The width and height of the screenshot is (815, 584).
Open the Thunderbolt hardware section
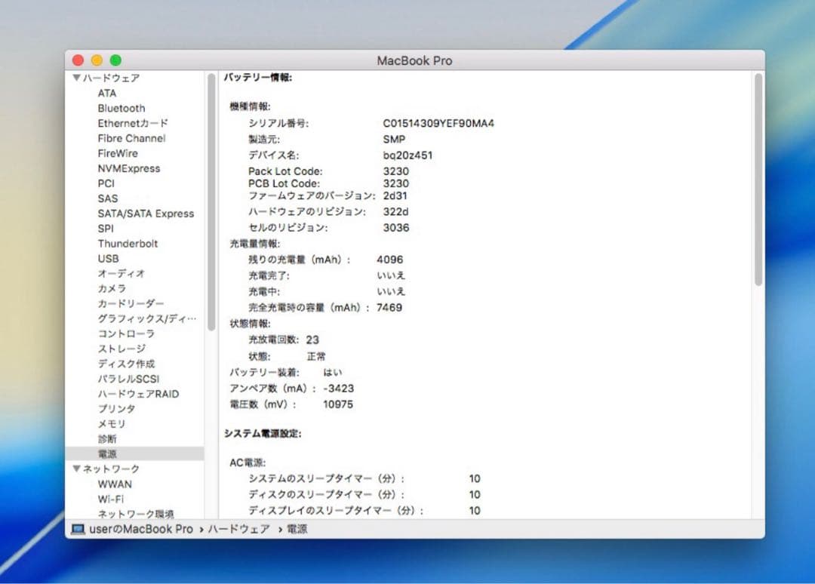pyautogui.click(x=128, y=243)
